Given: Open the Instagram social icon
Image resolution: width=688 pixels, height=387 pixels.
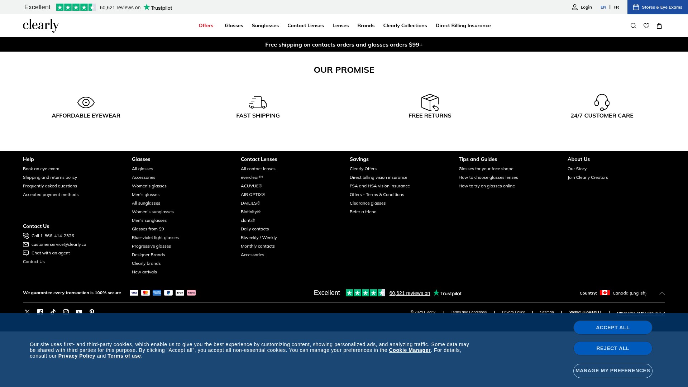Looking at the screenshot, I should pos(66,312).
